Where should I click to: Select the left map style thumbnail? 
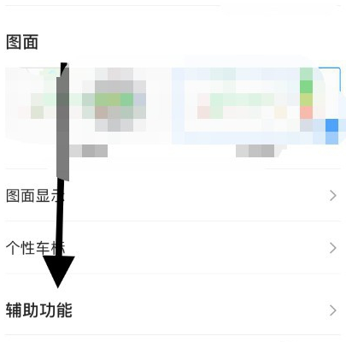(x=85, y=105)
